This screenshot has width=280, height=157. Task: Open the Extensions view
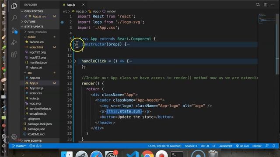click(14, 54)
